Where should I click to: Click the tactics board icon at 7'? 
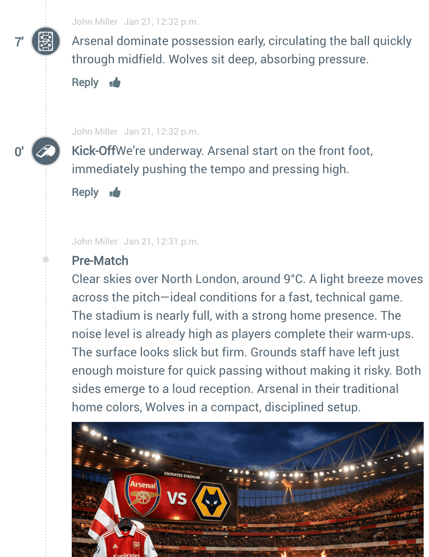pos(46,41)
